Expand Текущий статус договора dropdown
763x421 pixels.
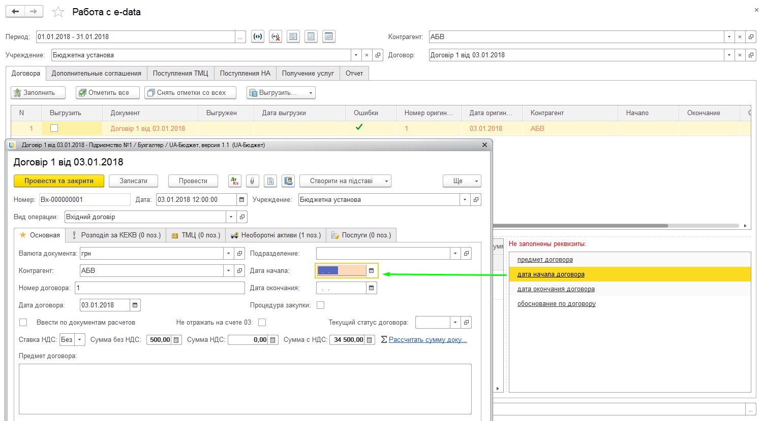tap(455, 322)
